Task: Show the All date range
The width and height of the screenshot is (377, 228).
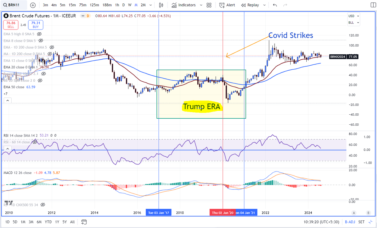Action: [72, 222]
